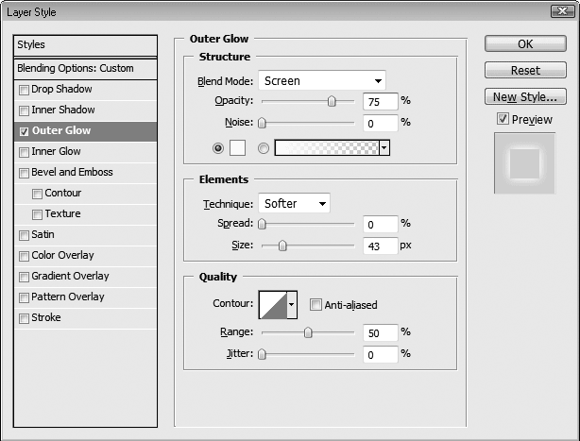The image size is (580, 441).
Task: Toggle the Preview checkbox
Action: [503, 119]
